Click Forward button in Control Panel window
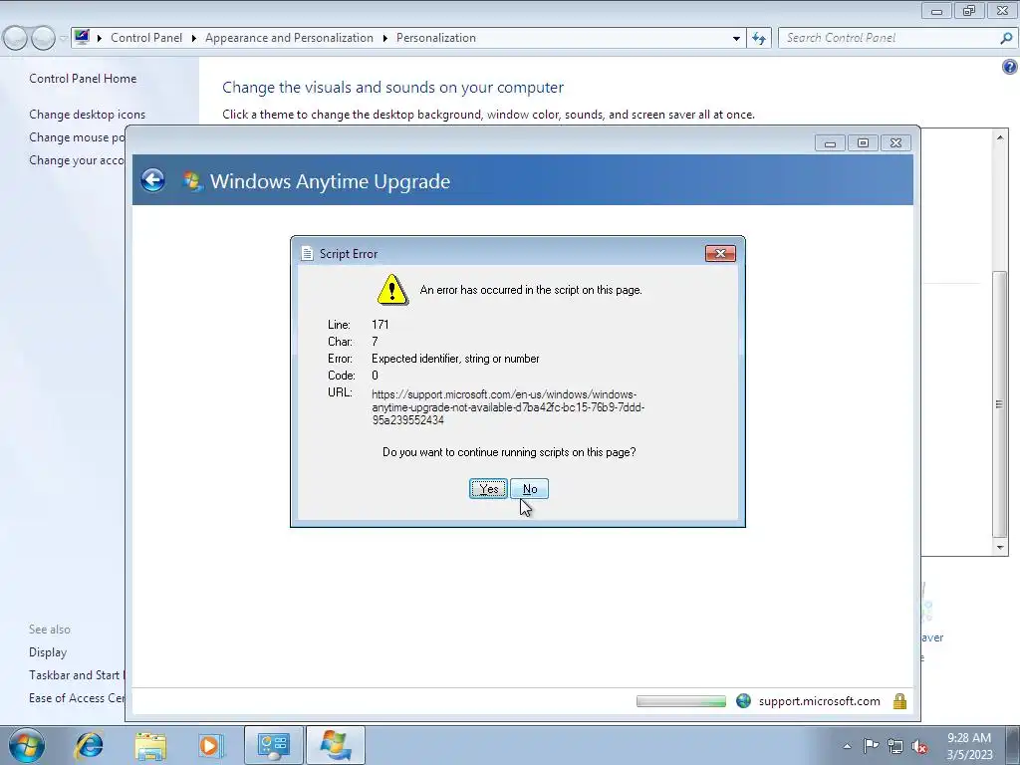Viewport: 1020px width, 765px height. coord(43,38)
